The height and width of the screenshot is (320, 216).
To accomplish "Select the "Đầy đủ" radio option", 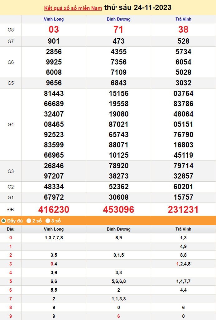I will tap(4, 221).
